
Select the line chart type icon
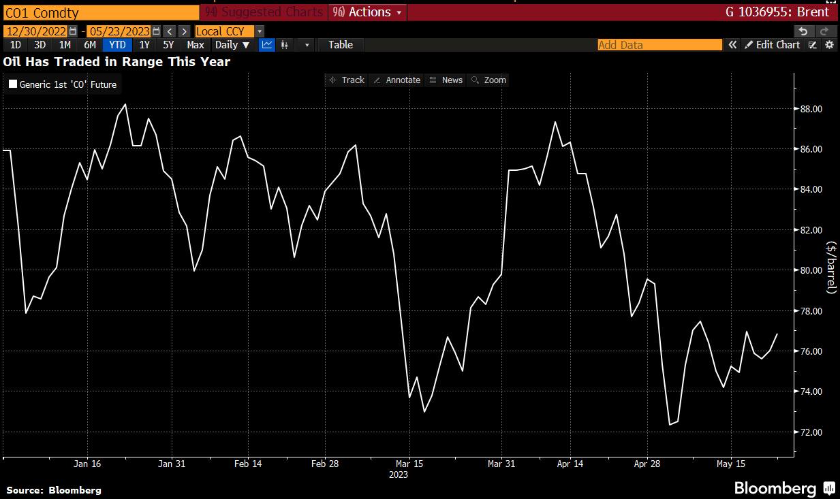point(267,45)
